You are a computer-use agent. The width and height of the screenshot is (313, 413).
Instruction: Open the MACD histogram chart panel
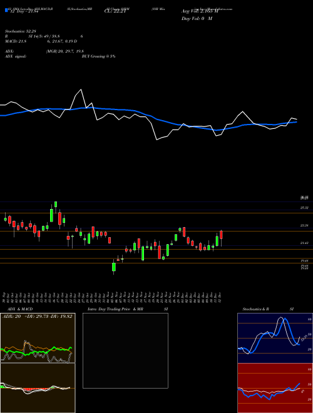tap(38, 388)
